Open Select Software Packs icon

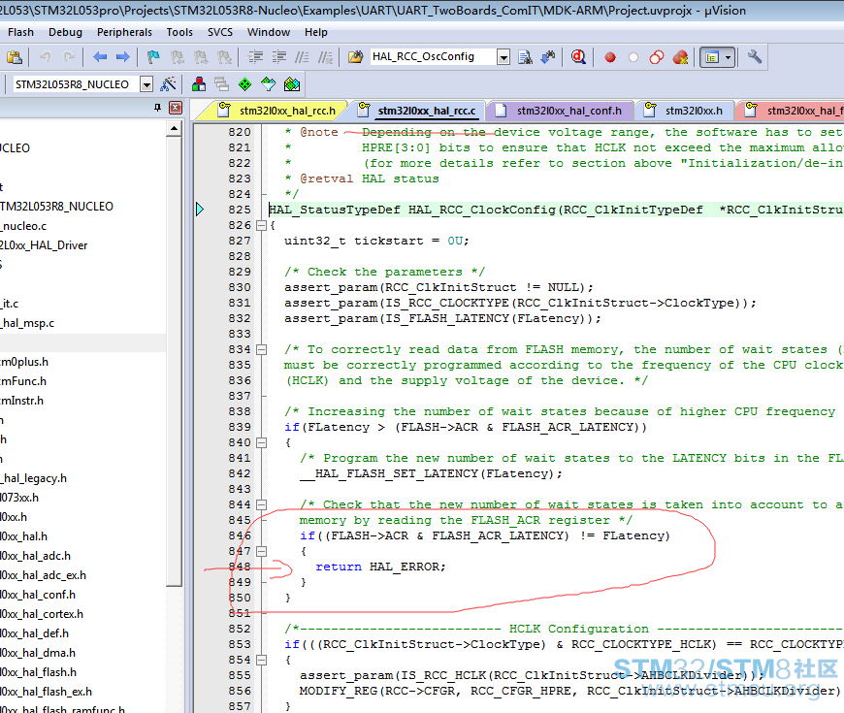(x=268, y=84)
